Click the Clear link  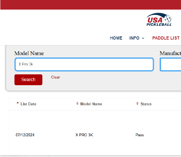pyautogui.click(x=56, y=77)
